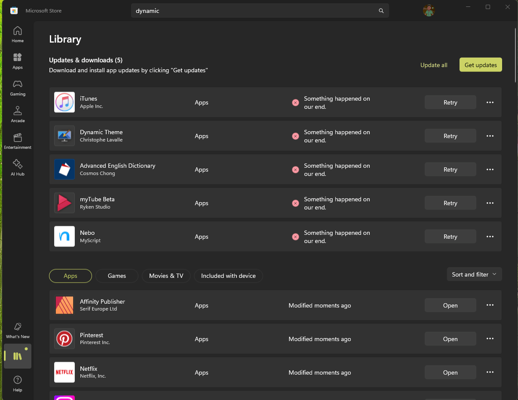
Task: Open more options for Netflix
Action: point(490,372)
